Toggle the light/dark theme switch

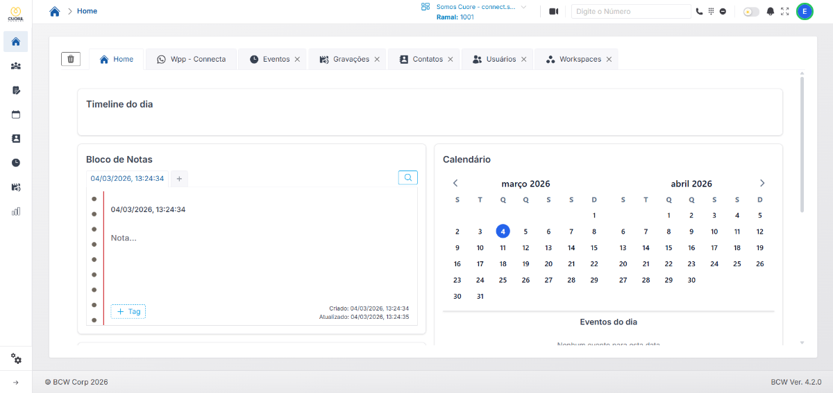[x=751, y=12]
